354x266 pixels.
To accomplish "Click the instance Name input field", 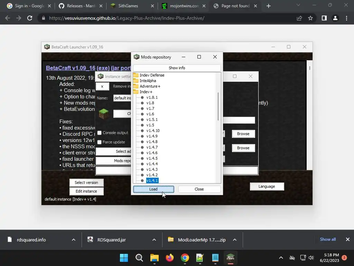I will point(122,98).
